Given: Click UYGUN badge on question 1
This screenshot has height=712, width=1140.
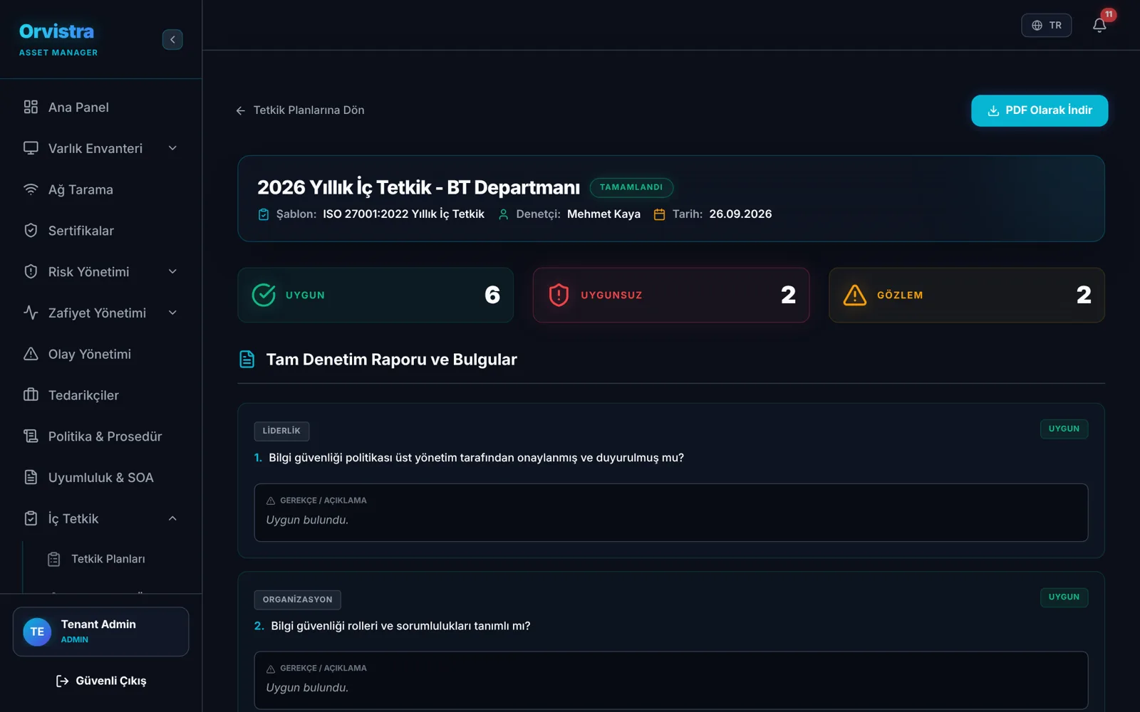Looking at the screenshot, I should (x=1064, y=429).
